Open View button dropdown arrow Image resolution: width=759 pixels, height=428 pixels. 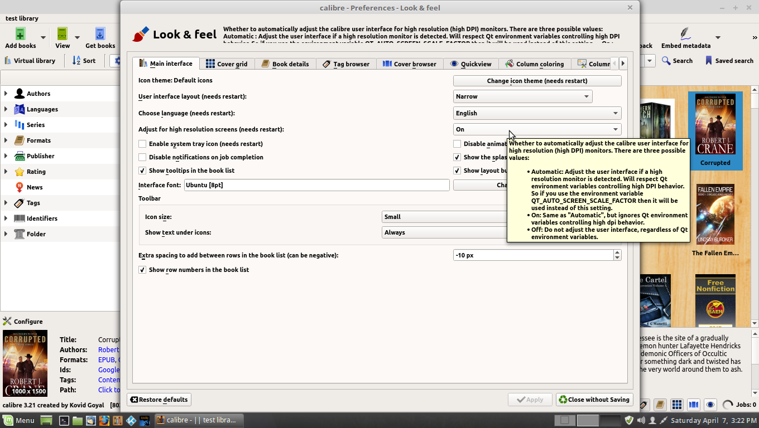[77, 38]
